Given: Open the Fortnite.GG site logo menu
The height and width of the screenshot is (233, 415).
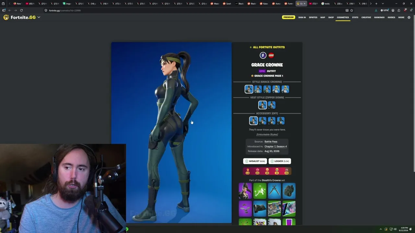Looking at the screenshot, I should click(x=22, y=17).
